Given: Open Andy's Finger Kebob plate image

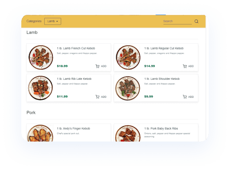Looking at the screenshot, I should coord(40,133).
